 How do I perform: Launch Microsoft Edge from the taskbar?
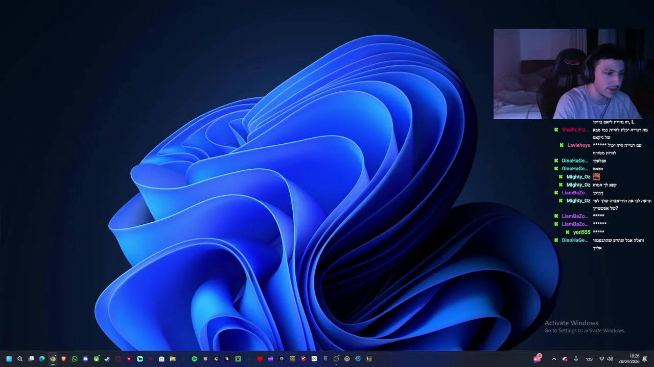coord(42,359)
